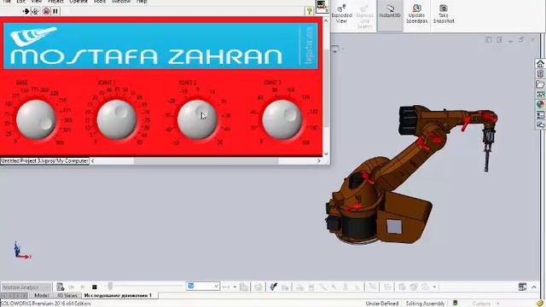Stop the motion study playback
This screenshot has height=307, width=546.
95,287
